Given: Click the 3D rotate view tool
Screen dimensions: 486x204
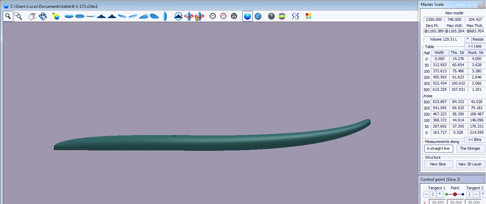Looking at the screenshot, I should (43, 16).
